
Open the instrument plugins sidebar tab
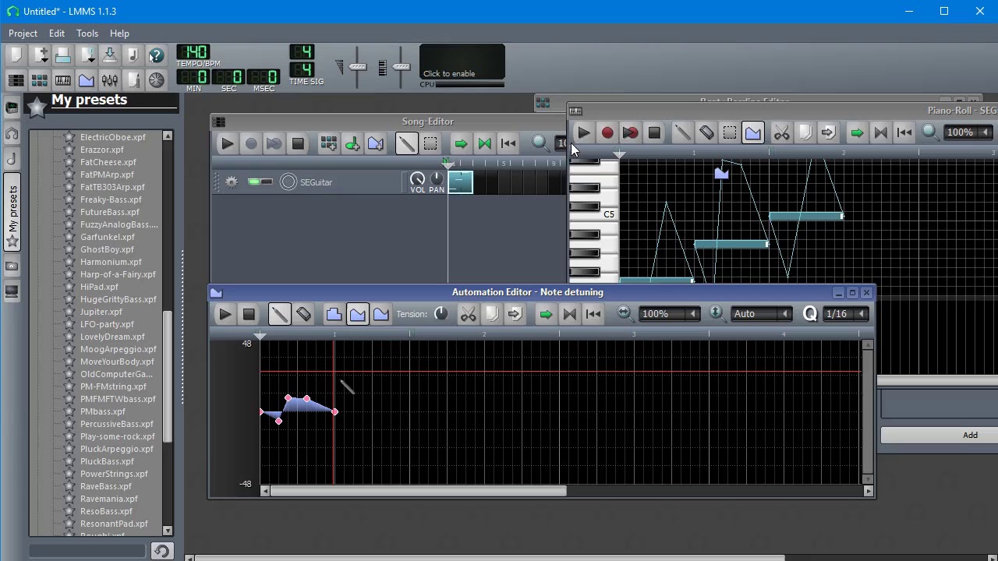point(12,108)
